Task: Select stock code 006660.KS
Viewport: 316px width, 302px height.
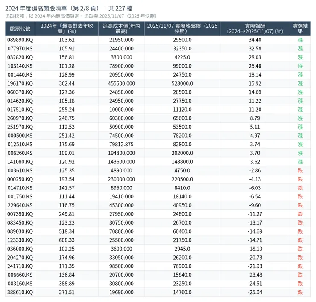Action: (x=20, y=275)
